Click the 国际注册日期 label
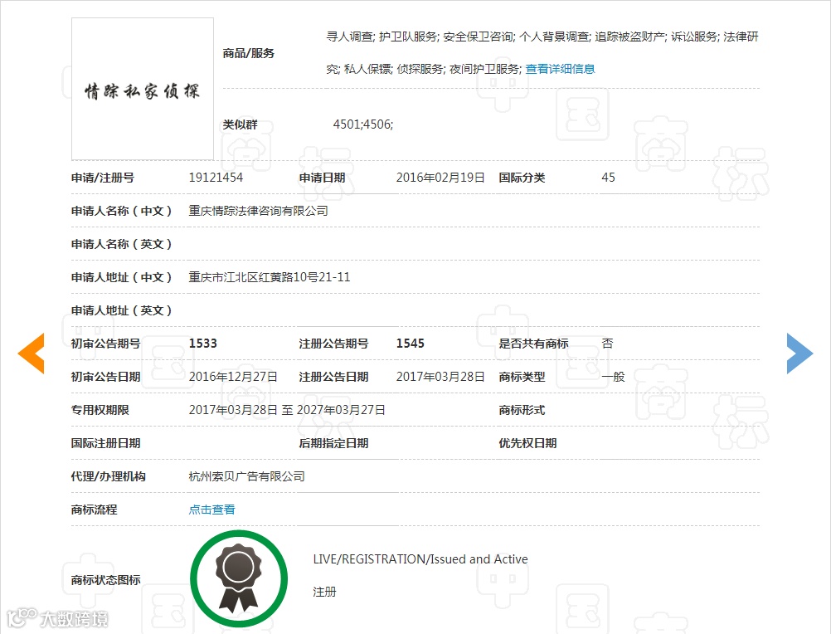Screen dimensions: 831x634 tap(106, 443)
